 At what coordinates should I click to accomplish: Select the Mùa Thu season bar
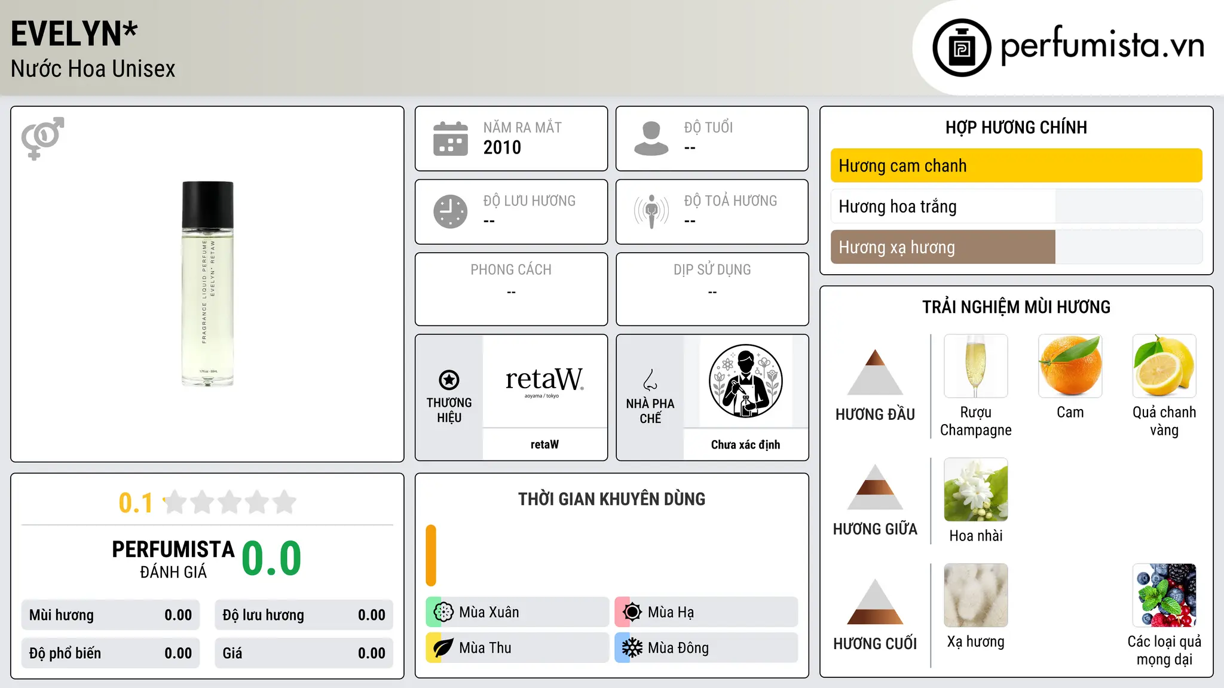[x=518, y=648]
